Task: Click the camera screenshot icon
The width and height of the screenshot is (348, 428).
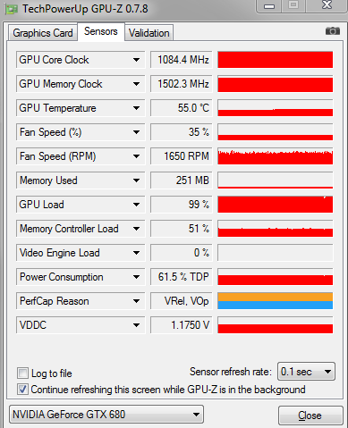Action: tap(333, 30)
